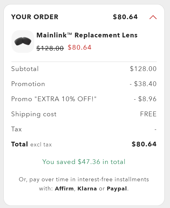Click the bold Total excl tax label
Viewport: 170px width, 208px height.
(x=31, y=144)
